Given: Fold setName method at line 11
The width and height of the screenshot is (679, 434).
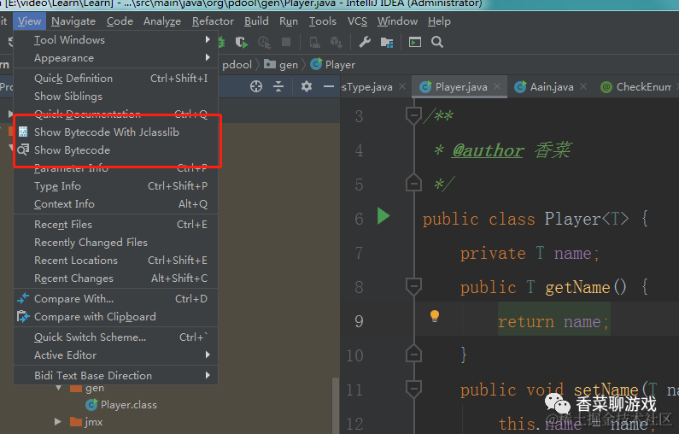Looking at the screenshot, I should tap(413, 389).
